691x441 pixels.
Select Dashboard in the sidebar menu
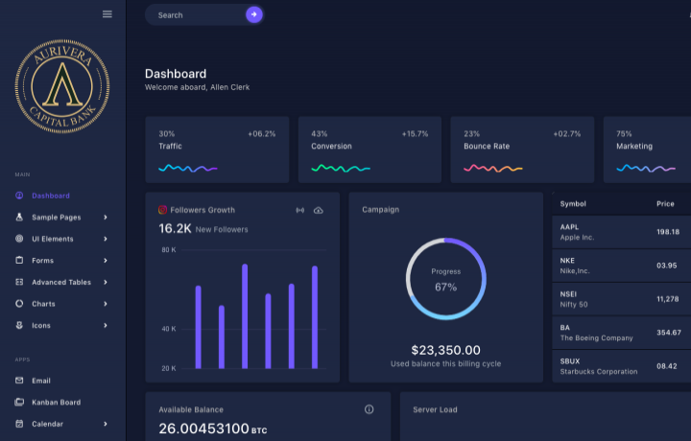(x=50, y=196)
